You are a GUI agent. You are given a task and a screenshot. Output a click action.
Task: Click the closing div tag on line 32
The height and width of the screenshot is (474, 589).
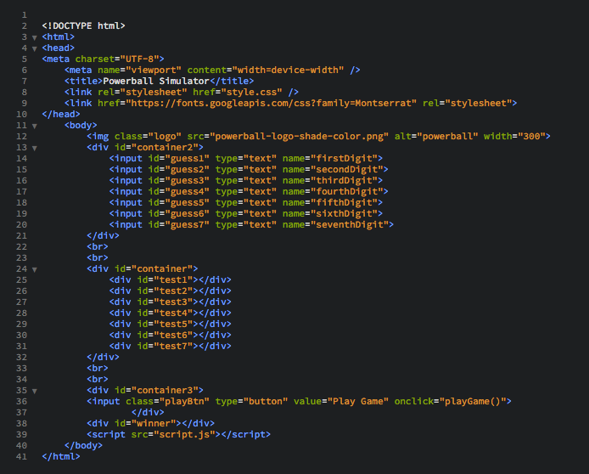(103, 357)
